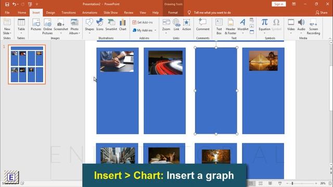Switch to the Slide Show tab
333x187 pixels.
tap(110, 12)
